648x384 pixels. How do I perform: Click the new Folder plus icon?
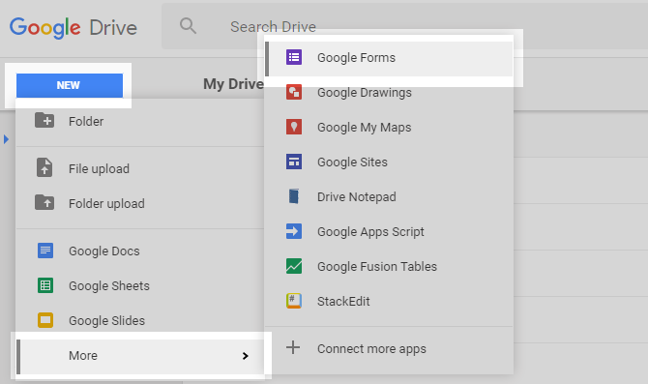click(x=44, y=120)
